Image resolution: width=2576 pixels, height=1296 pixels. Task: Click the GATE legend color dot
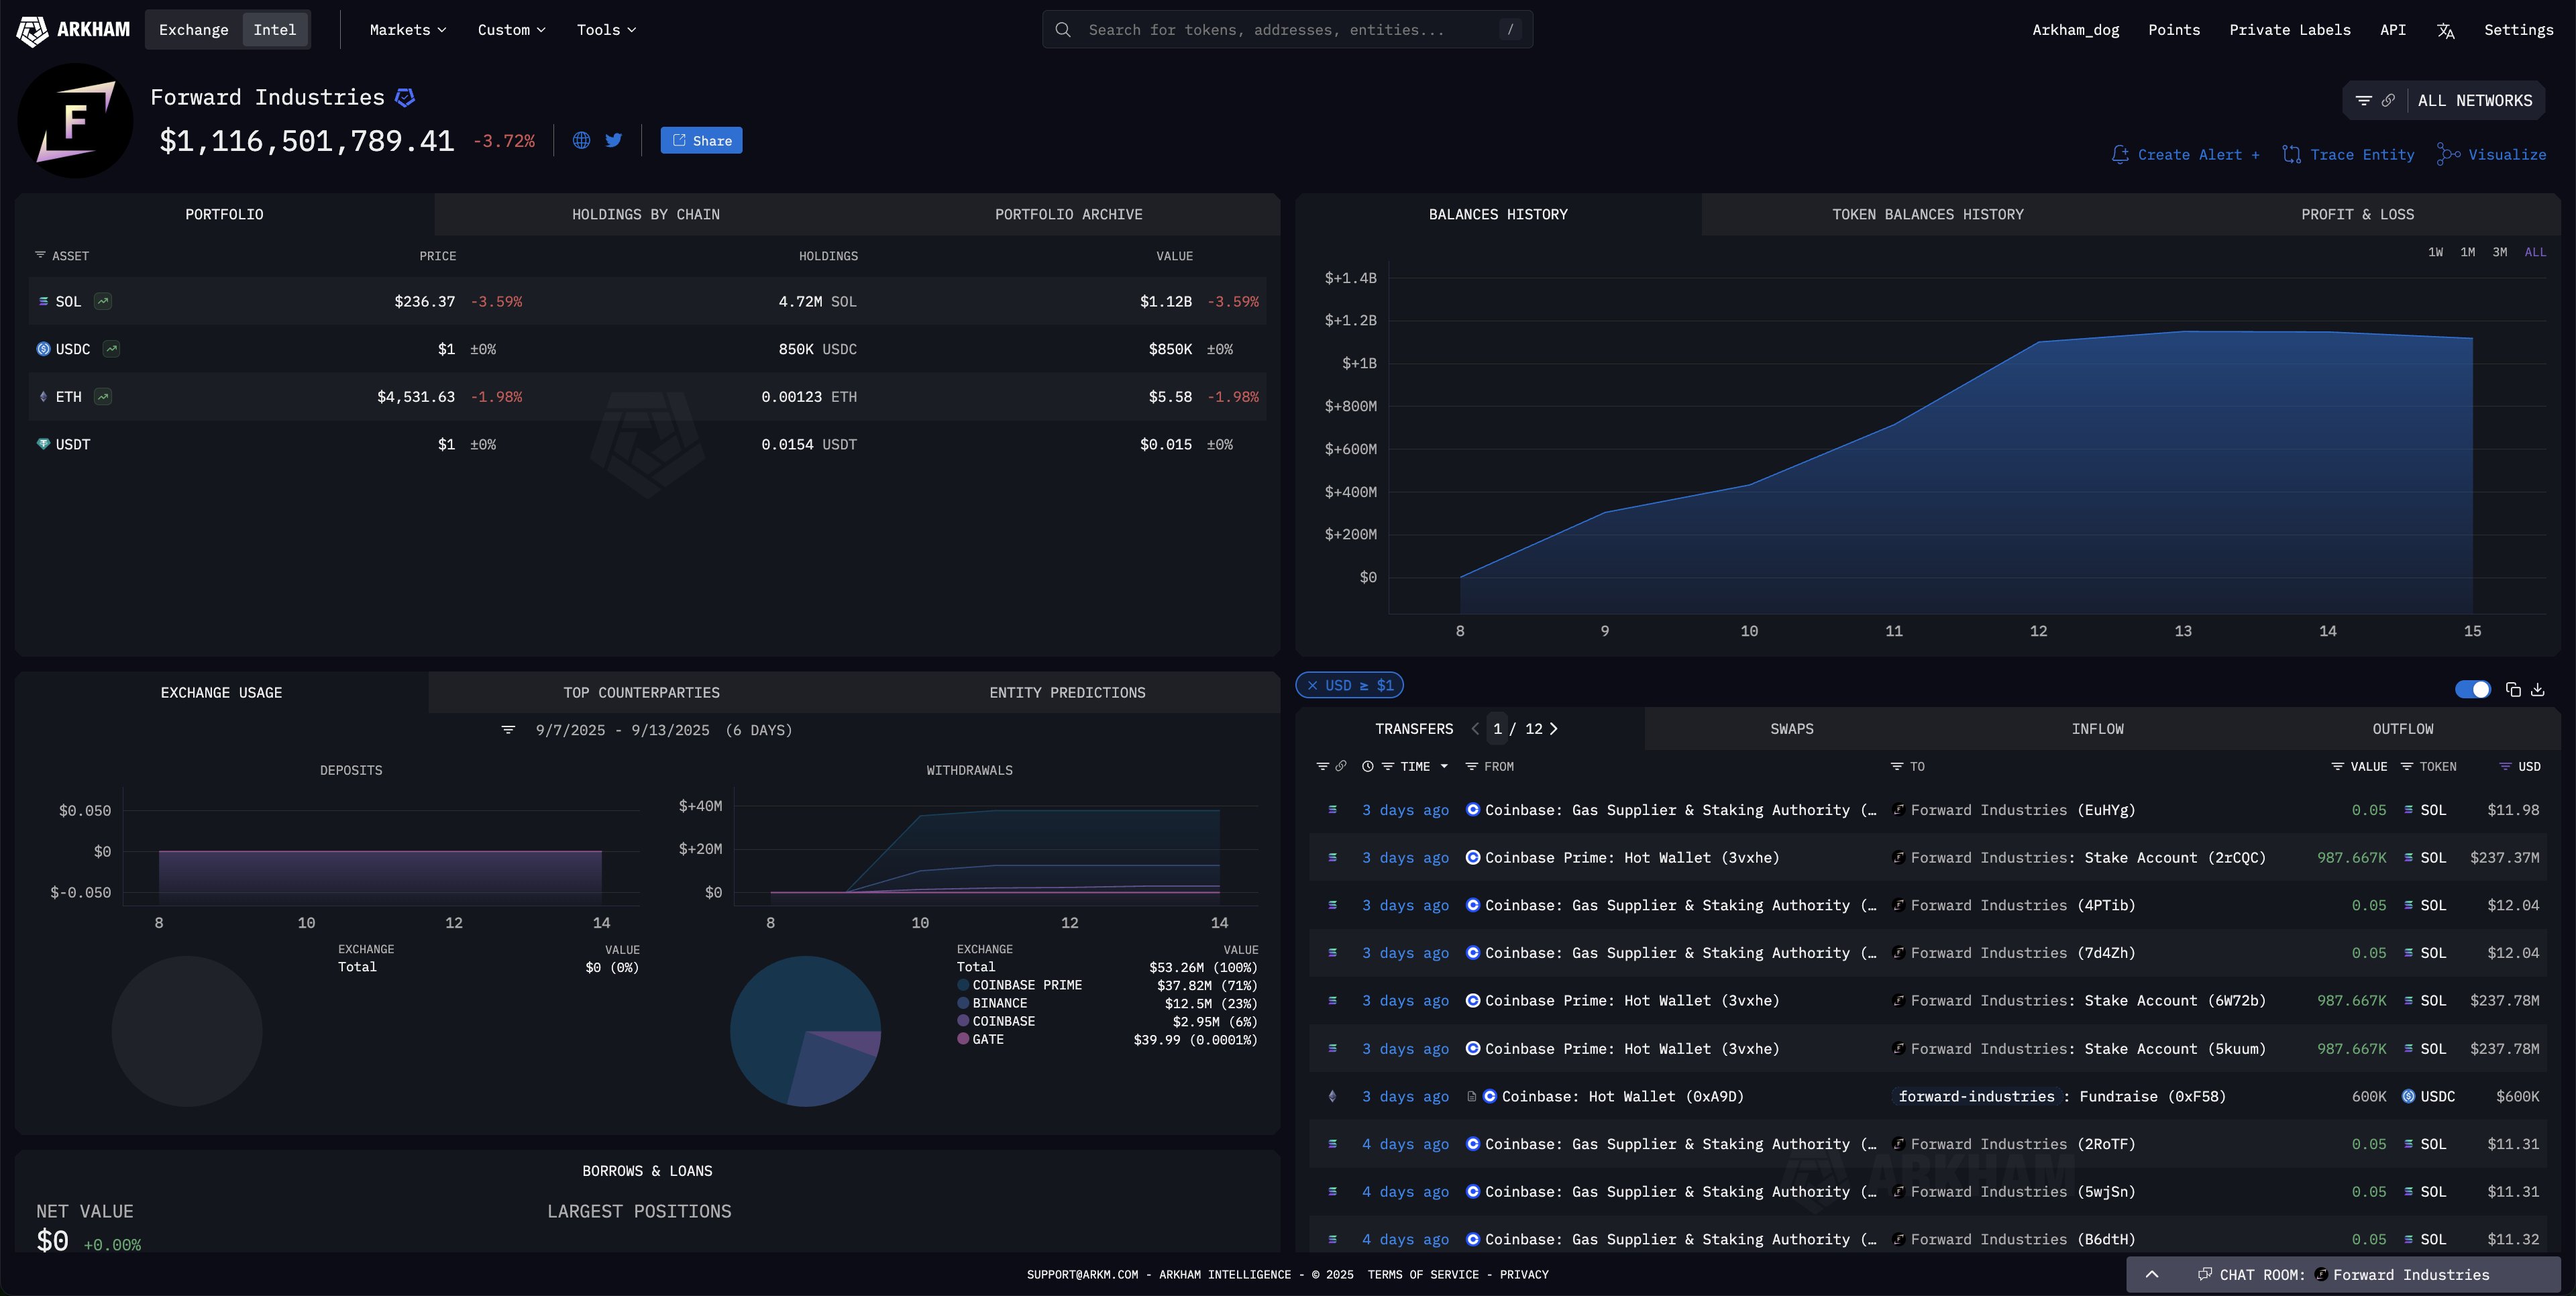(963, 1039)
